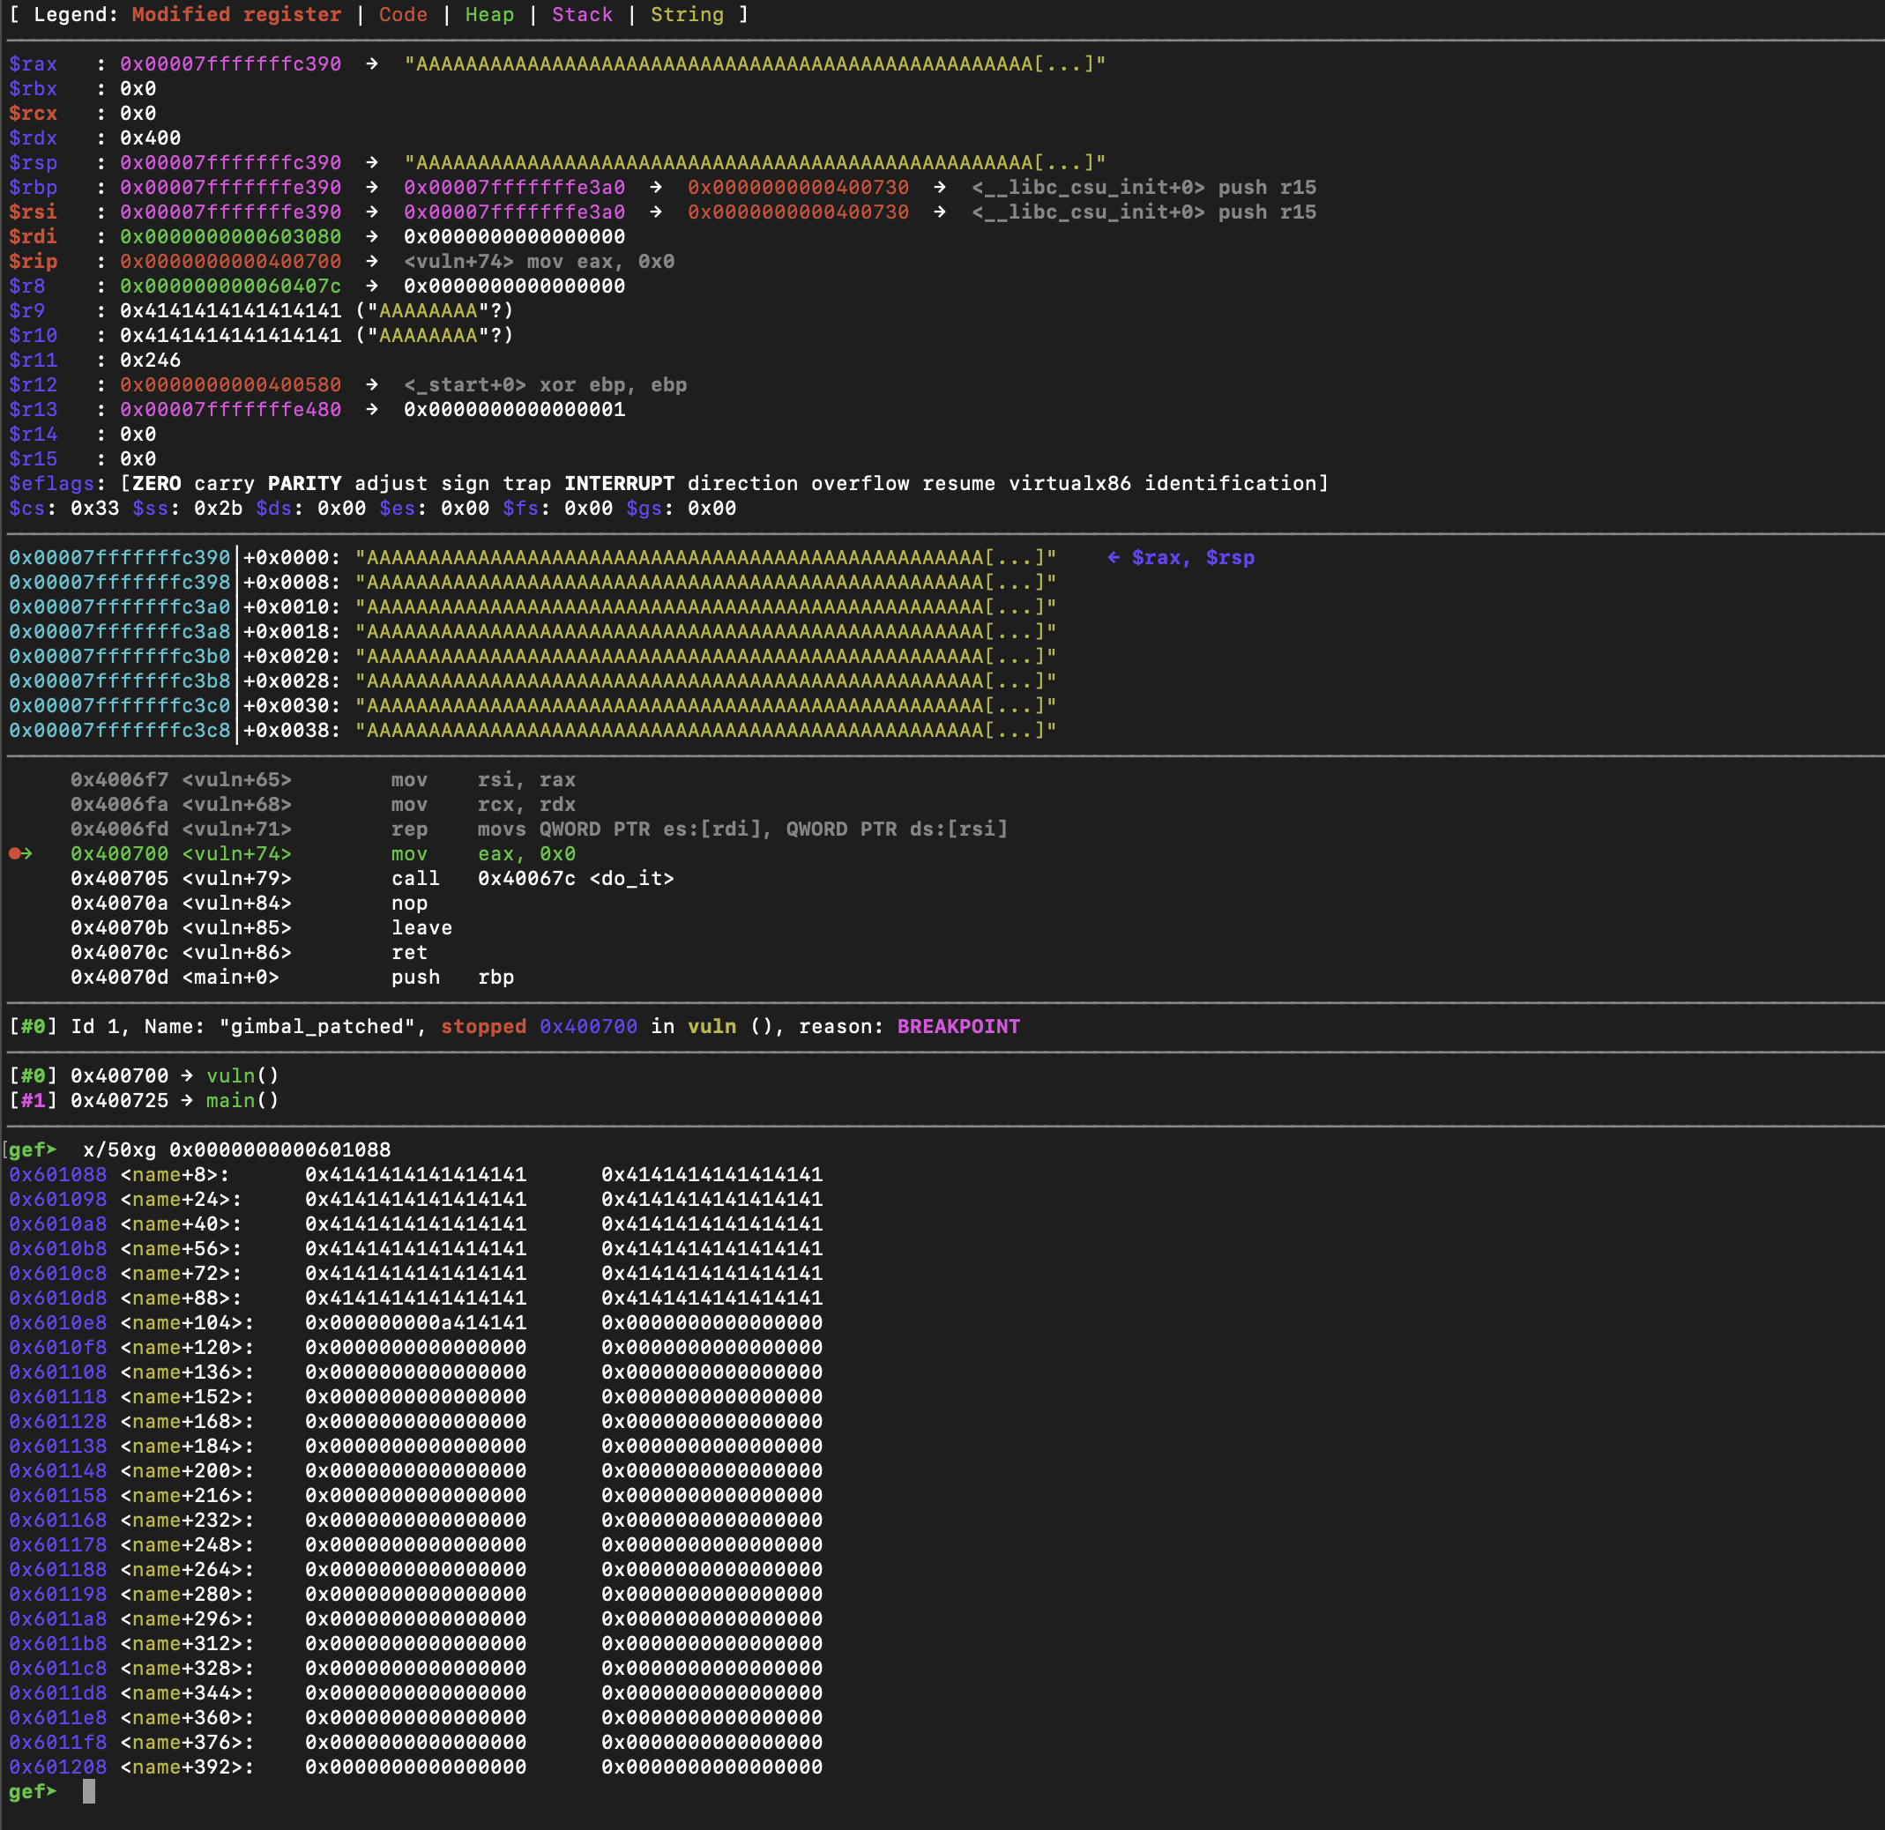
Task: Click the BREAKPOINT stop reason
Action: tap(957, 1026)
